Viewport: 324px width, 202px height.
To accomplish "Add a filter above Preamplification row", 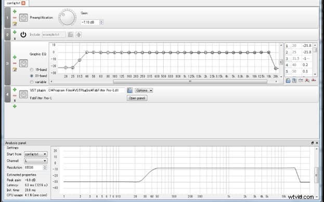I will point(15,11).
